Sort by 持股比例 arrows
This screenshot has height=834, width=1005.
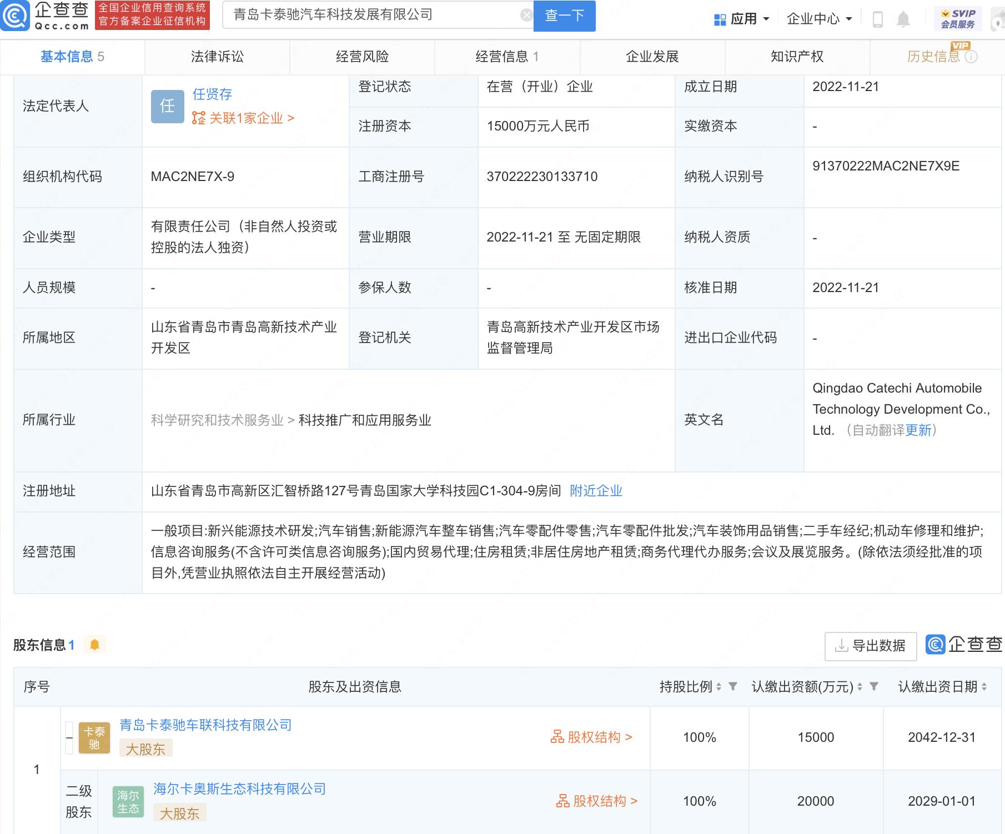pos(719,687)
